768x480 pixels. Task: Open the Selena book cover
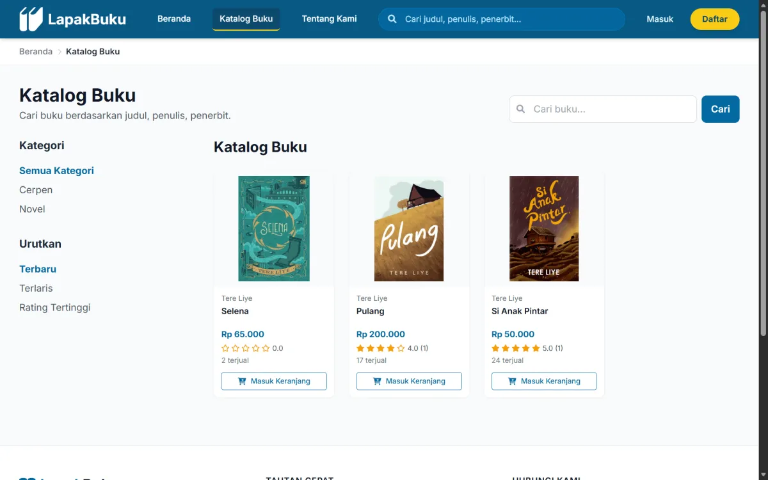274,228
